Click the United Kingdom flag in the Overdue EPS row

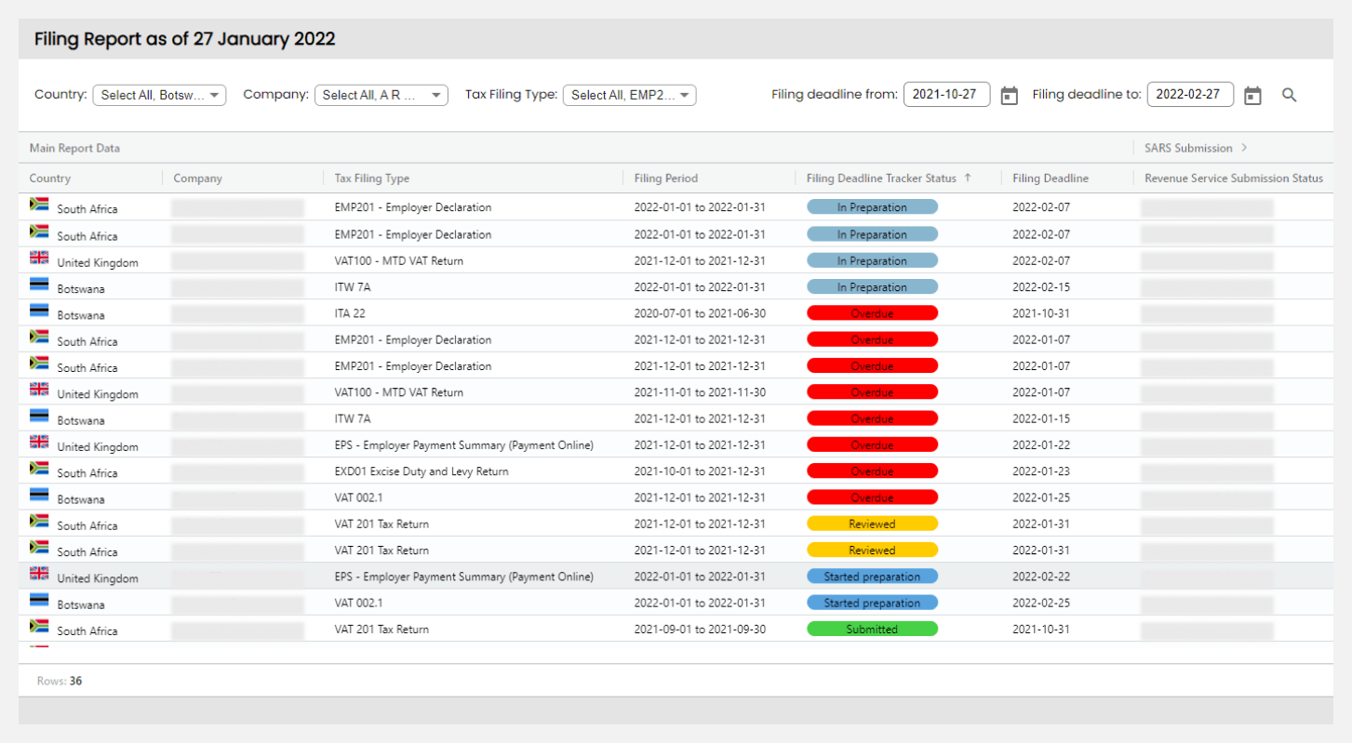click(39, 442)
